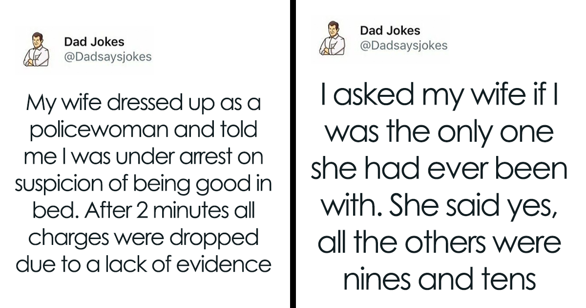Click the black divider between tweets
Viewport: 586px width, 308px height.
293,154
